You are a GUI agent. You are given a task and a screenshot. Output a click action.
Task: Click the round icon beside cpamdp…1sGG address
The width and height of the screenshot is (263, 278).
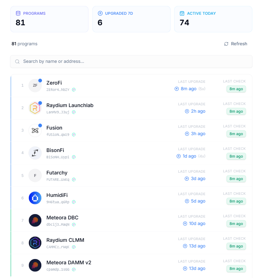(74, 270)
